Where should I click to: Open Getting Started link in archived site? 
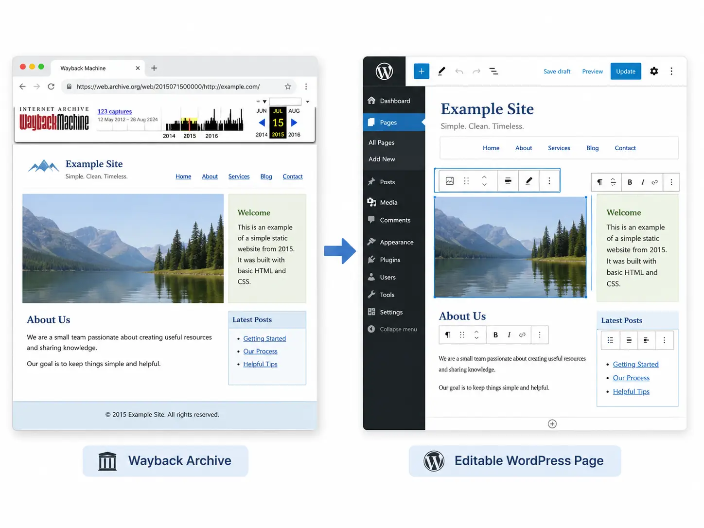(264, 338)
